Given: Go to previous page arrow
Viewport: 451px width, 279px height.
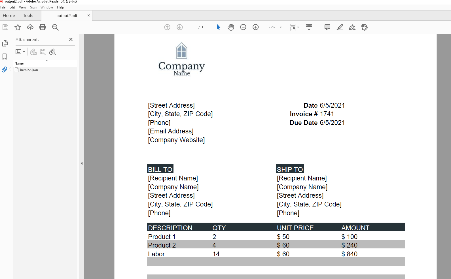Looking at the screenshot, I should pos(167,27).
